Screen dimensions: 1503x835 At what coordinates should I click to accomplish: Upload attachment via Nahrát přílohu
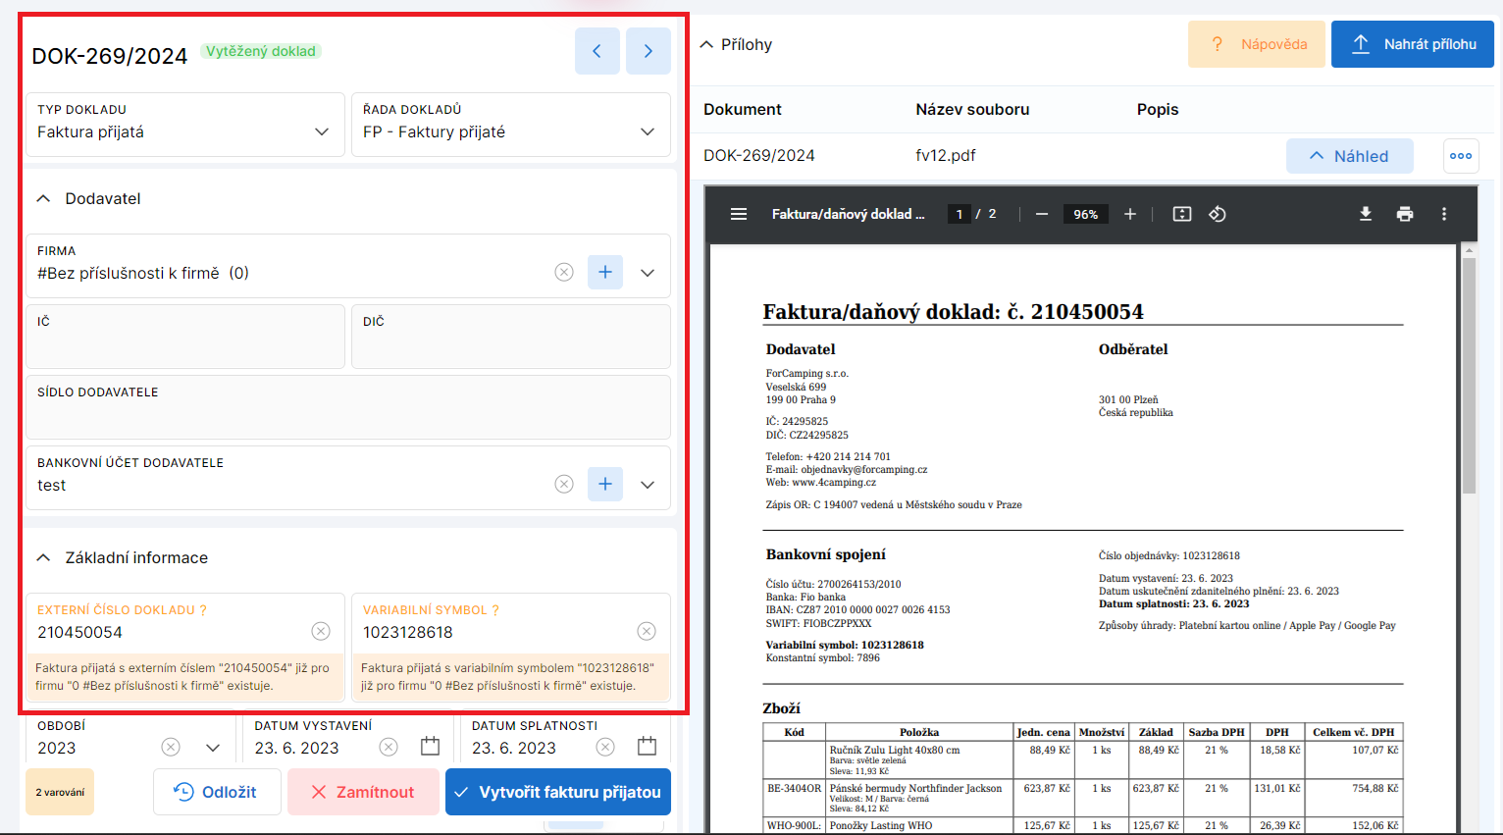click(1412, 44)
